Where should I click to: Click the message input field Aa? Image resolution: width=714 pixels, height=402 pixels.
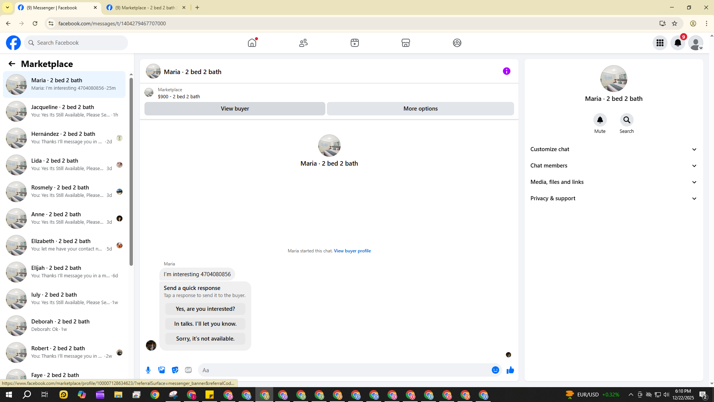click(x=344, y=370)
